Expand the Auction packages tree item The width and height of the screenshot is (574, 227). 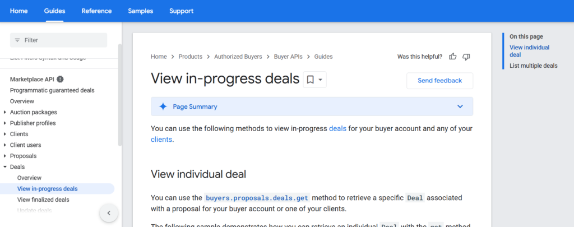[5, 112]
